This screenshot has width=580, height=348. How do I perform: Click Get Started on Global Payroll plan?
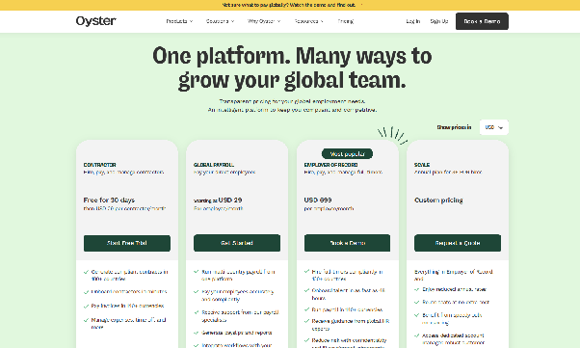[237, 243]
